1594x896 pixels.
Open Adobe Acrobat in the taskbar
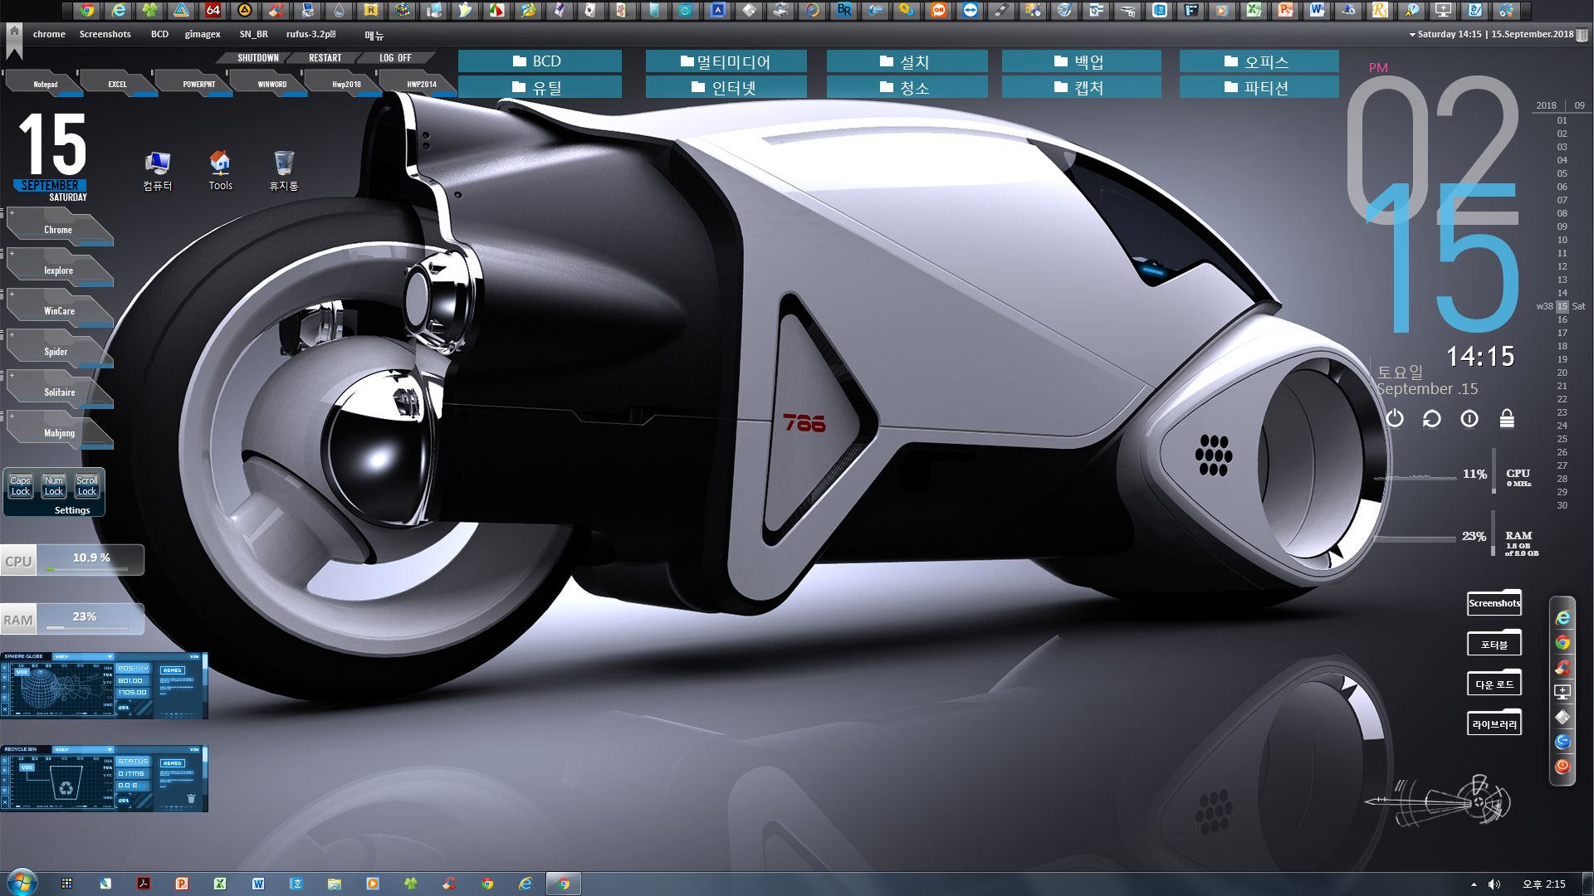tap(143, 884)
